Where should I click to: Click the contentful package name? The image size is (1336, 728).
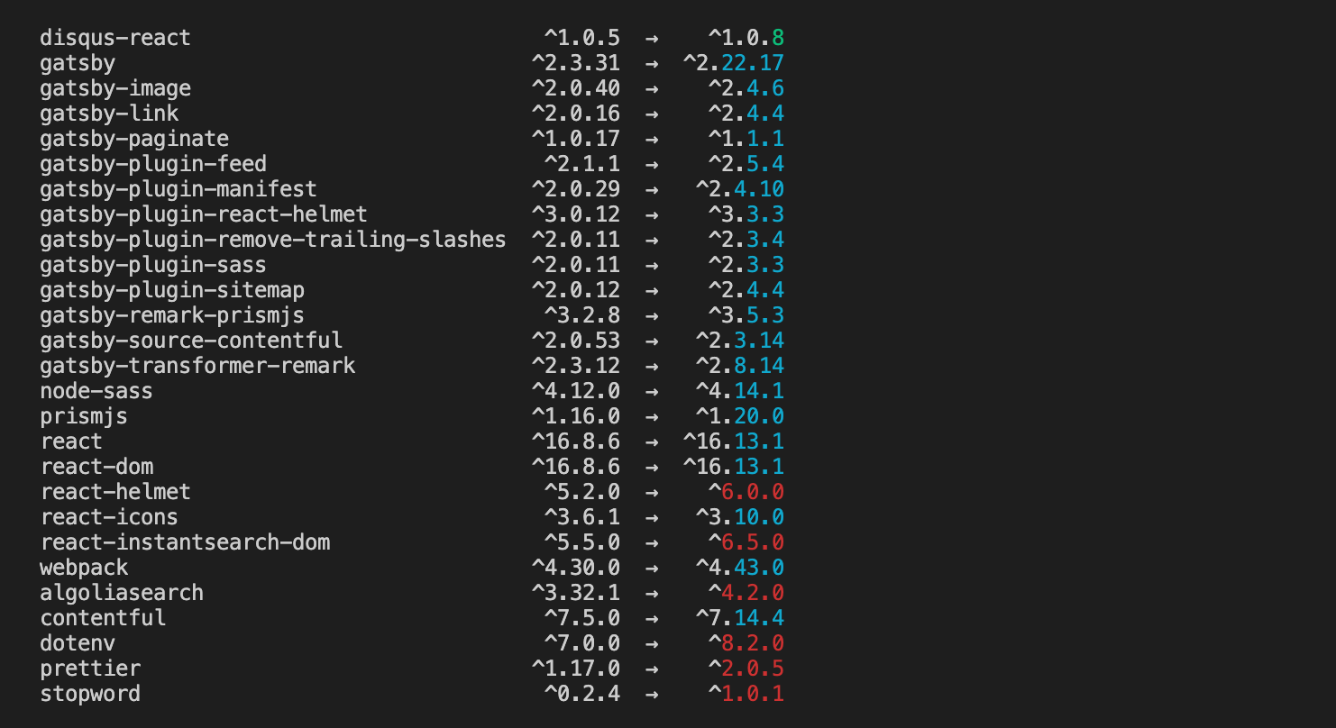click(x=103, y=618)
